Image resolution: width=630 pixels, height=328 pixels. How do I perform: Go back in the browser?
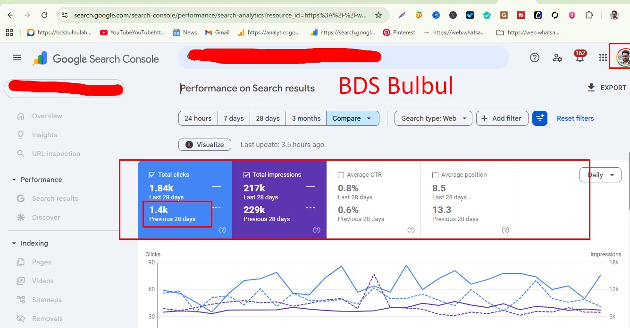click(10, 15)
